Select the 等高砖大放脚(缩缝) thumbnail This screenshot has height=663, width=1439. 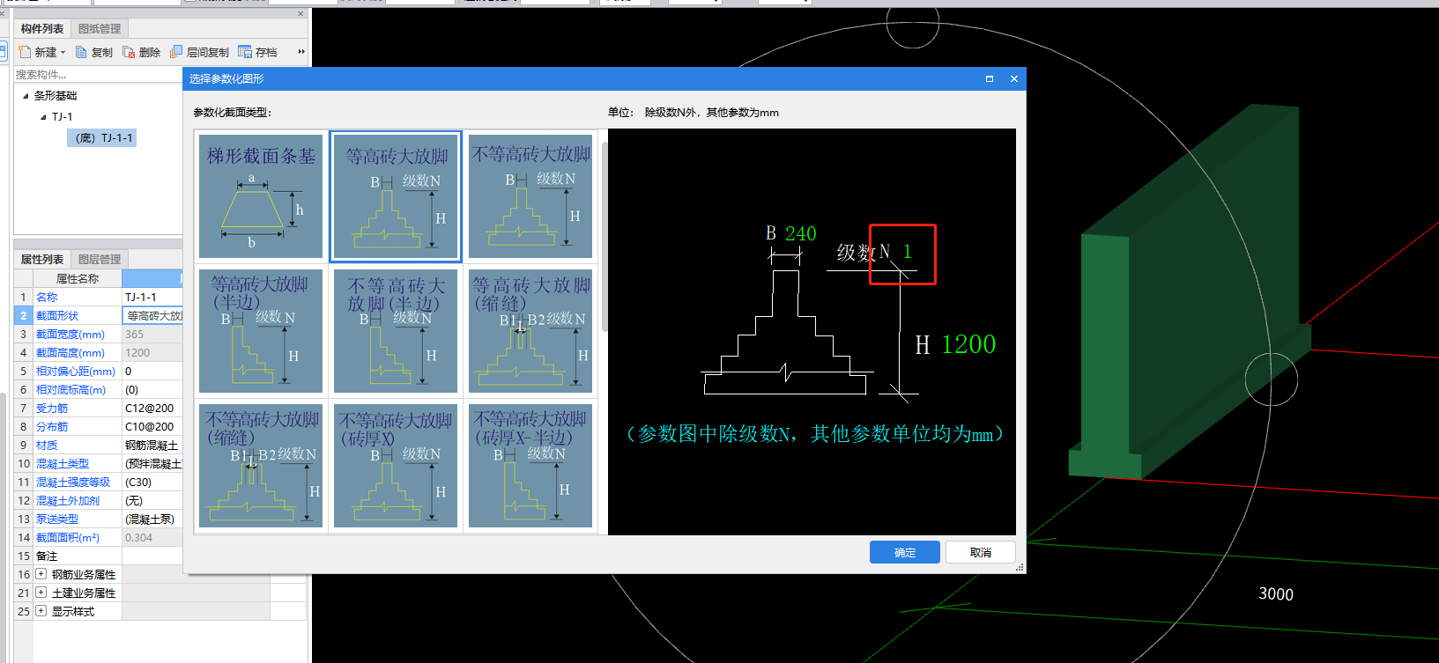pos(530,331)
